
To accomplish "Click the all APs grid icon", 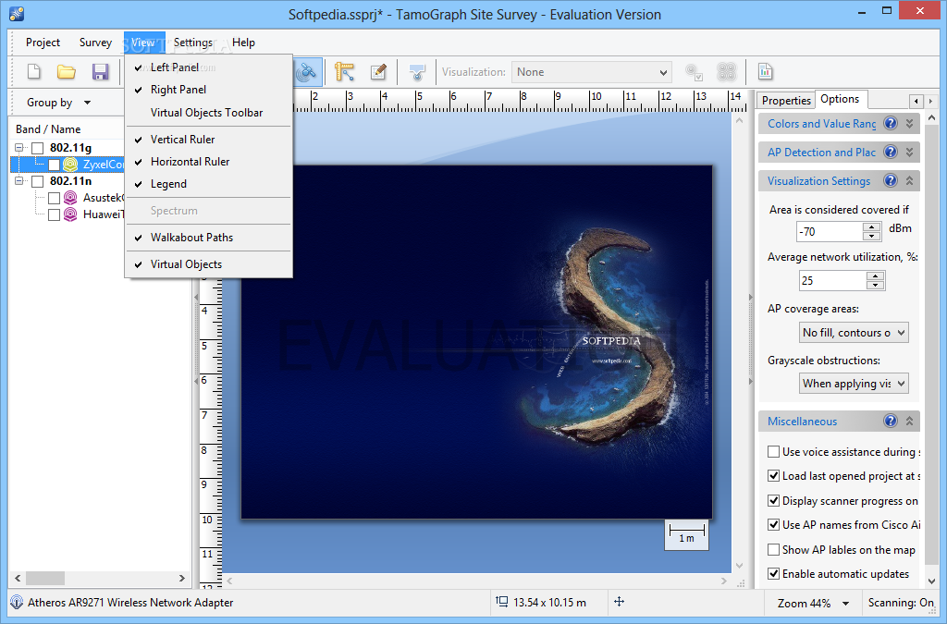I will pos(727,72).
